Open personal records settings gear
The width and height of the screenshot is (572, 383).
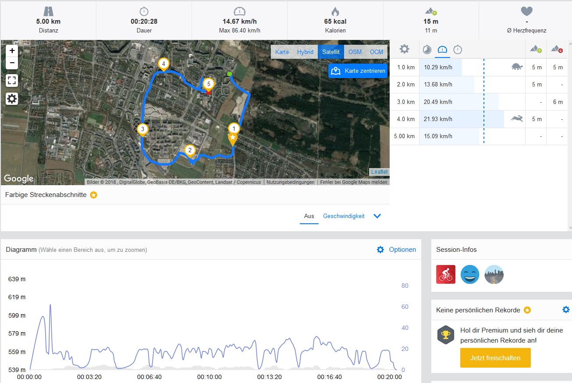click(x=566, y=310)
